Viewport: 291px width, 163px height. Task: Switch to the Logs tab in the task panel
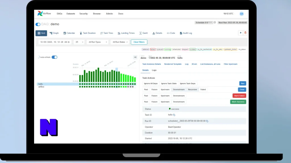click(154, 70)
